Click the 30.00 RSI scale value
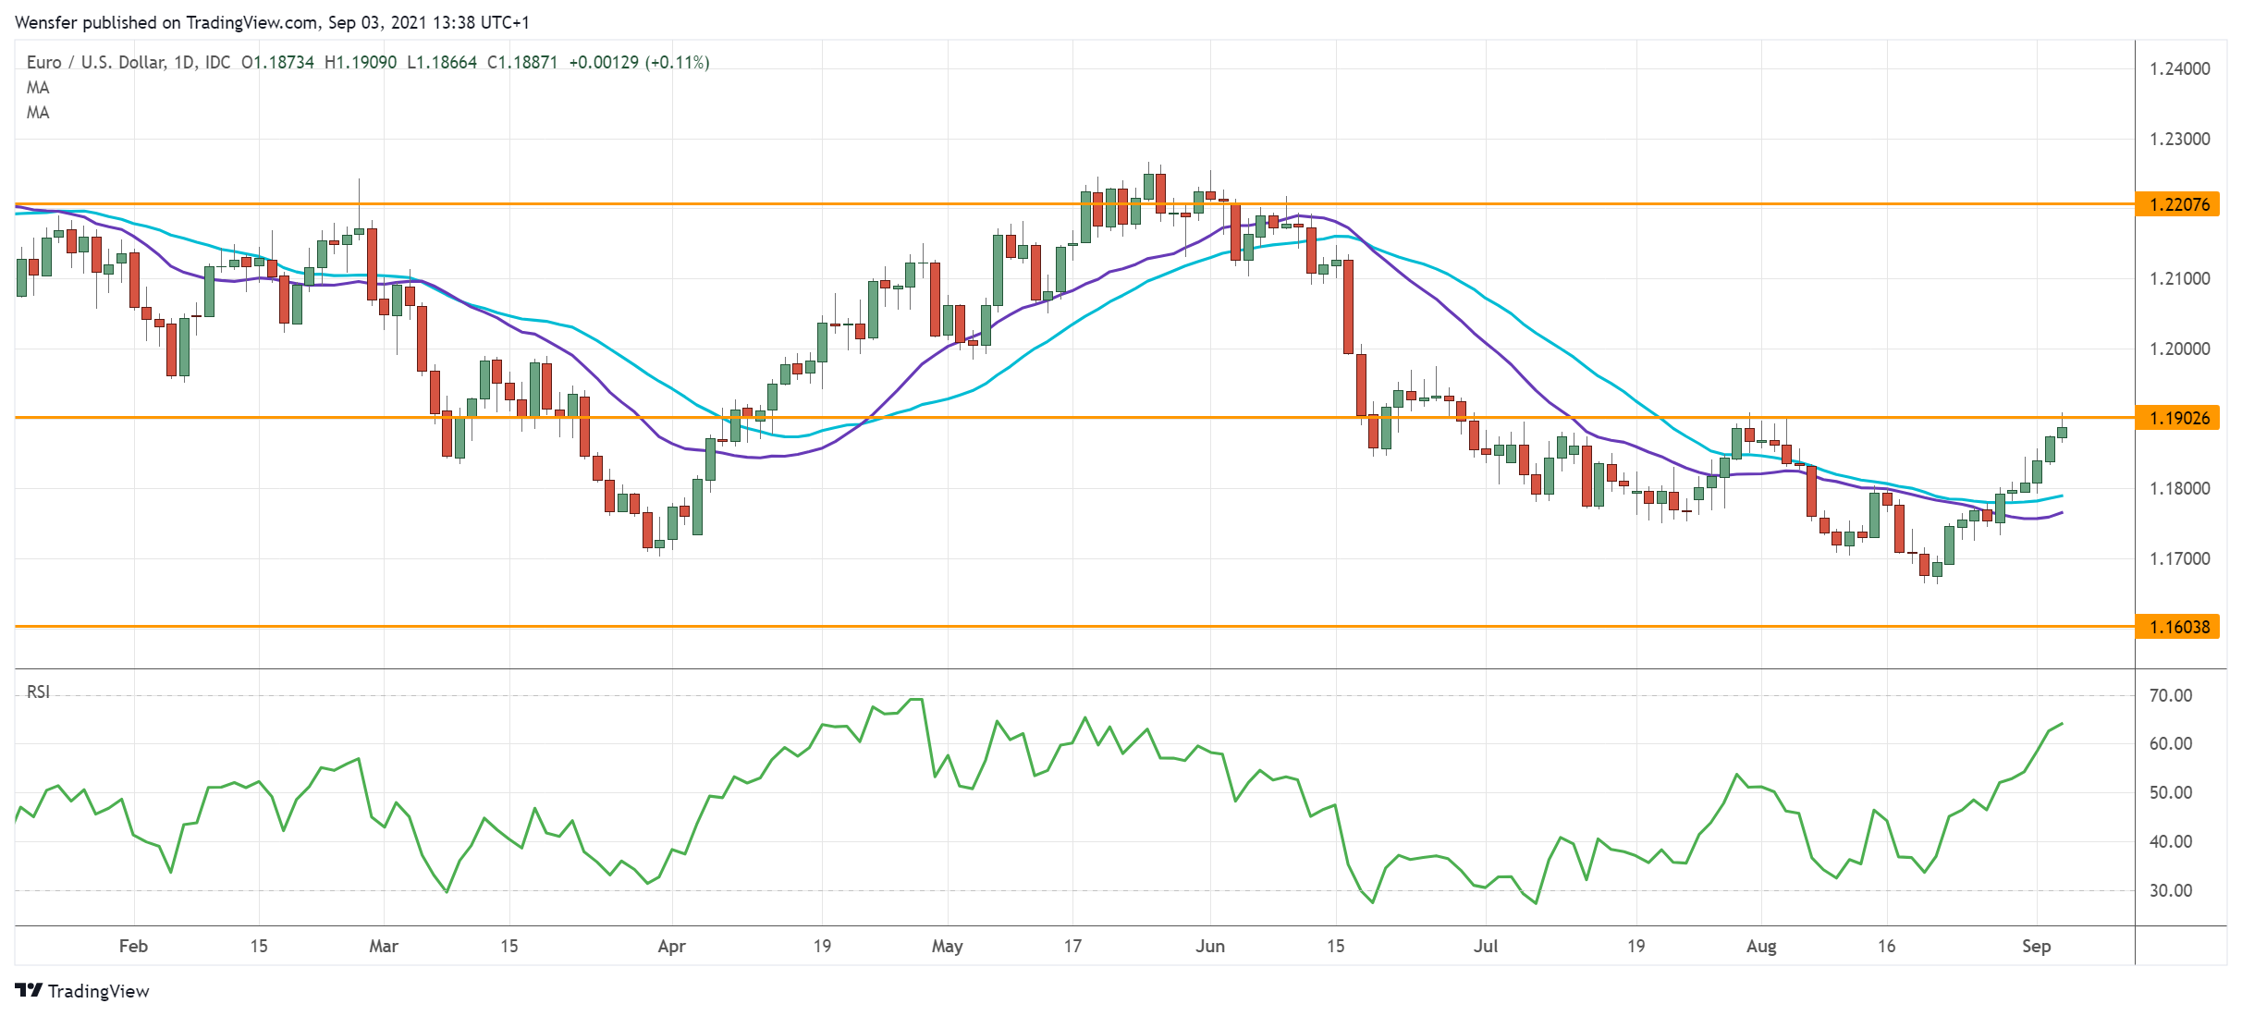 [x=2170, y=890]
